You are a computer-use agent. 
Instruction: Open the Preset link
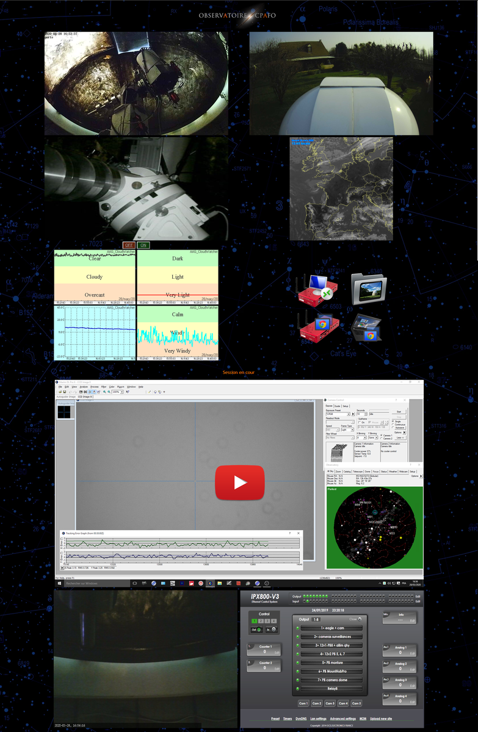click(x=275, y=719)
